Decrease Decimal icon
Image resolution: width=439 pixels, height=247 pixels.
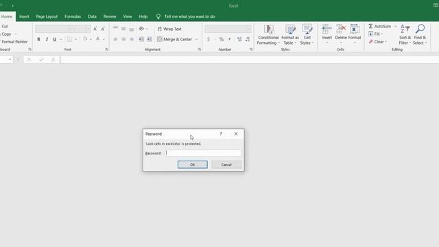click(248, 39)
